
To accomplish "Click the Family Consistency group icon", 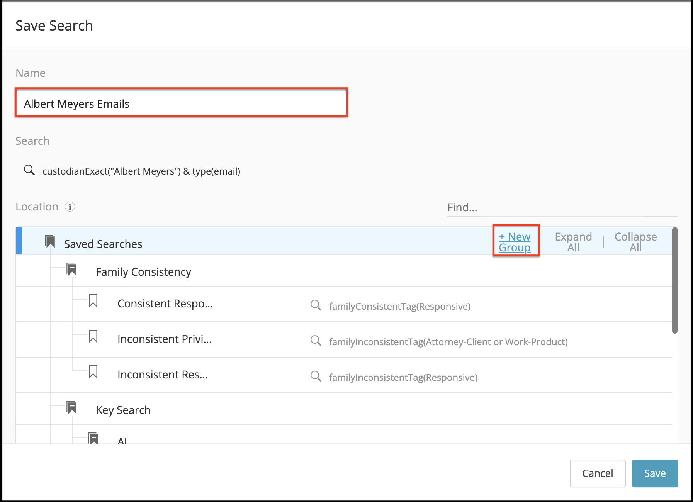I will tap(72, 269).
